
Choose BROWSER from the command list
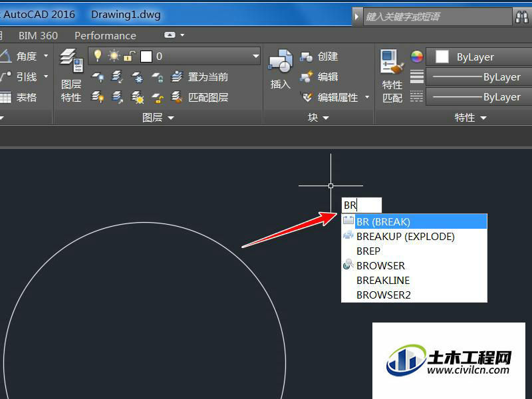[x=414, y=265]
